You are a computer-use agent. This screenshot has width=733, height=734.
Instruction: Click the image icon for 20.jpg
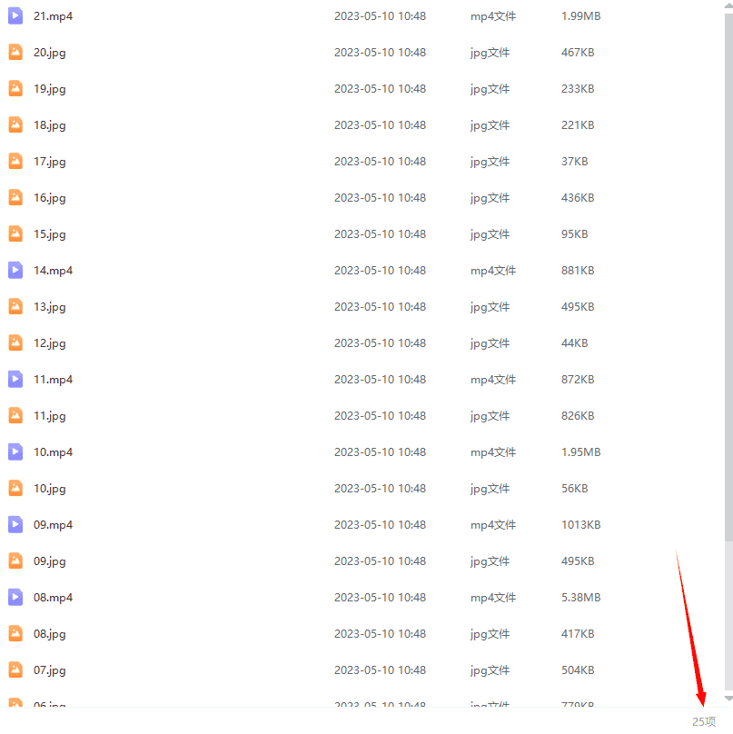(x=15, y=53)
